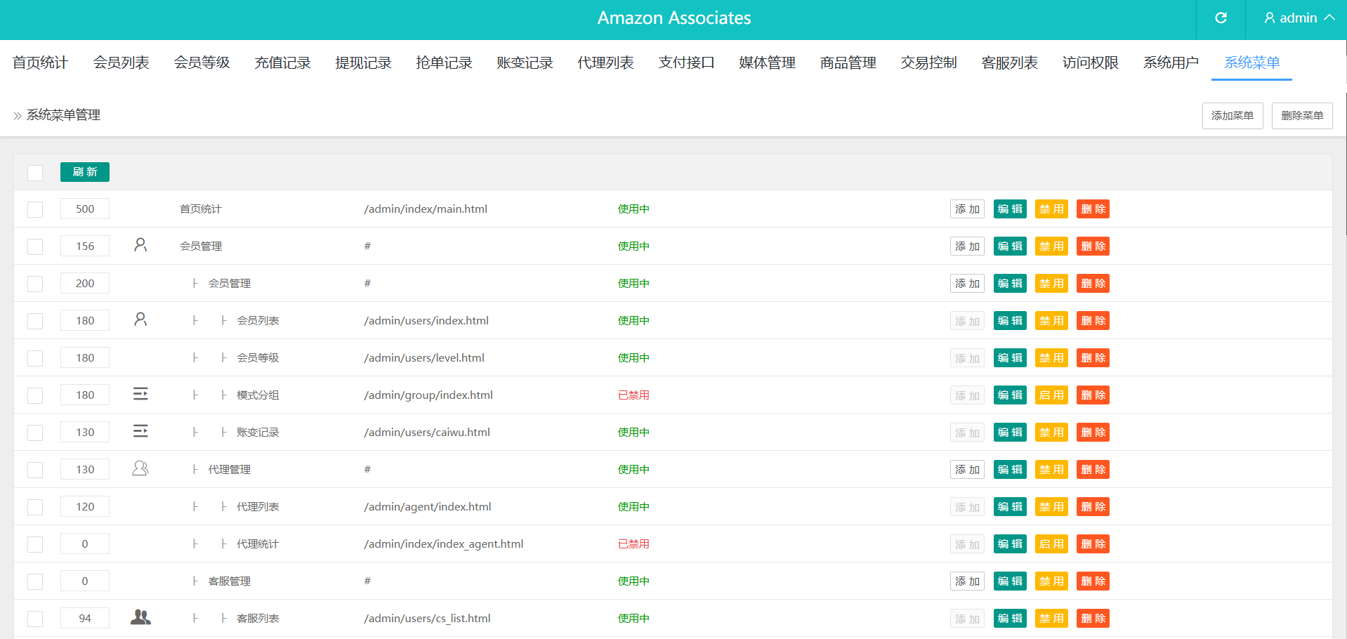Click the list icon in the 账变记录 row
Image resolution: width=1347 pixels, height=639 pixels.
tap(140, 431)
